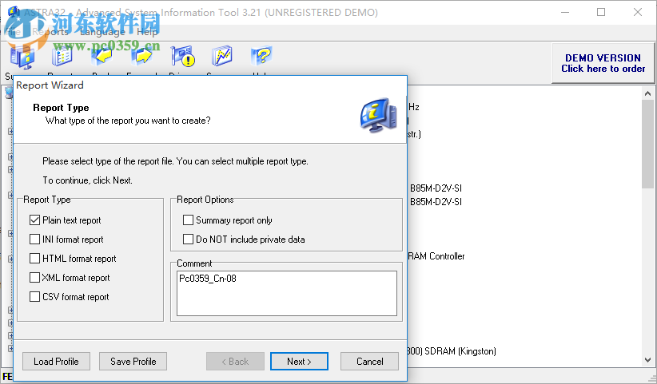This screenshot has width=657, height=384.
Task: Click the Help question mark toolbar icon
Action: click(262, 56)
